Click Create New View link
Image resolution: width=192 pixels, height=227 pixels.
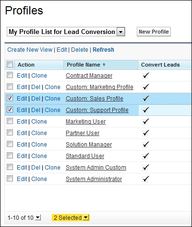[x=30, y=50]
